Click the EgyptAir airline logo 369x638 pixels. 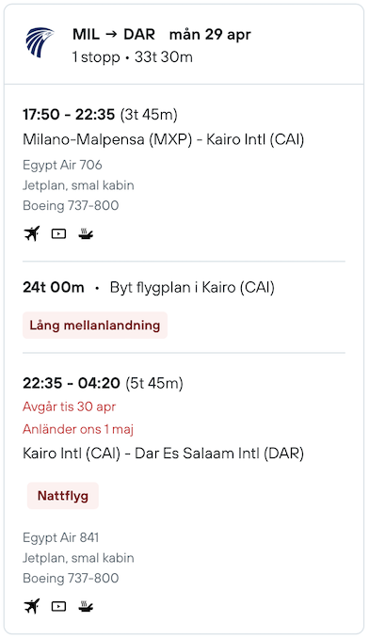pyautogui.click(x=40, y=42)
